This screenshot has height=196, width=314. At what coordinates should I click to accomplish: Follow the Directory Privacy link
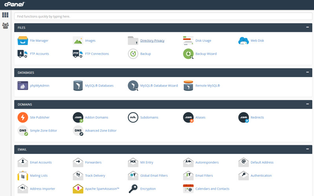(x=152, y=40)
